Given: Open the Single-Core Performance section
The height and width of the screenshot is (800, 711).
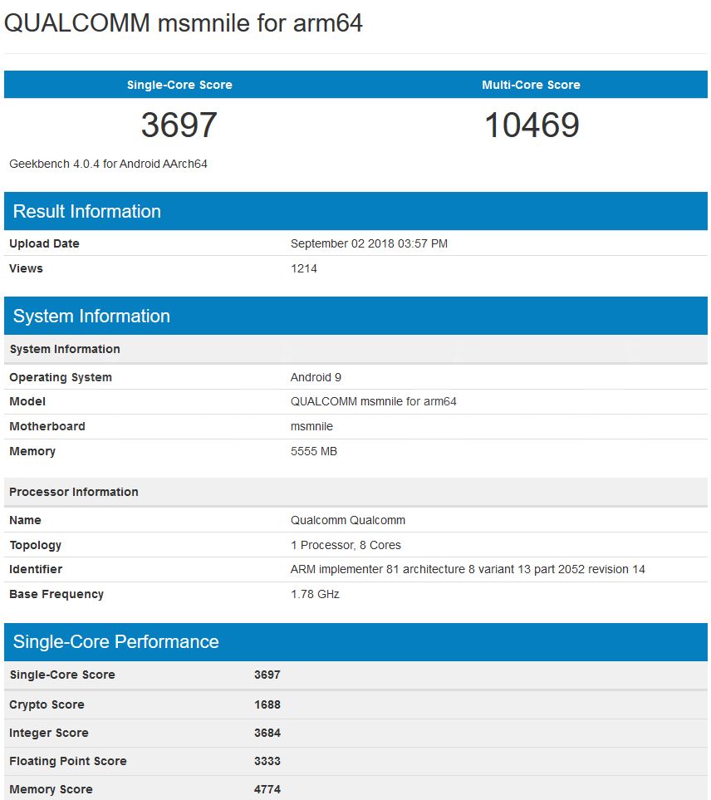Looking at the screenshot, I should click(115, 641).
